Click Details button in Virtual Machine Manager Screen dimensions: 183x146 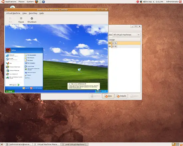[x=121, y=96]
